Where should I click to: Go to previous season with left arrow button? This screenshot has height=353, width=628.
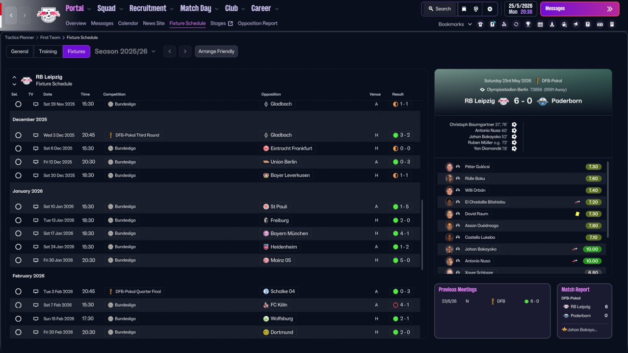pos(170,51)
